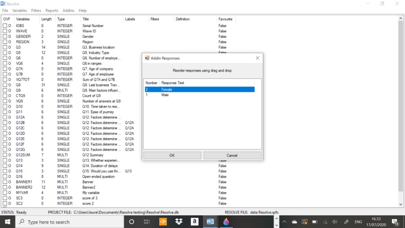Tick the checkbox for Q3 variable
The height and width of the screenshot is (228, 405).
coord(5,47)
